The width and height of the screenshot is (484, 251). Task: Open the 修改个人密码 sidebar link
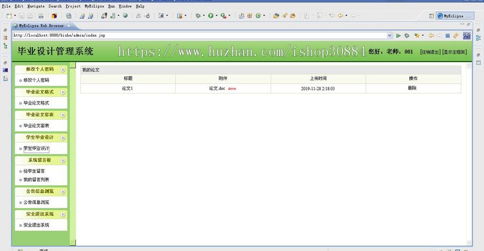(36, 80)
